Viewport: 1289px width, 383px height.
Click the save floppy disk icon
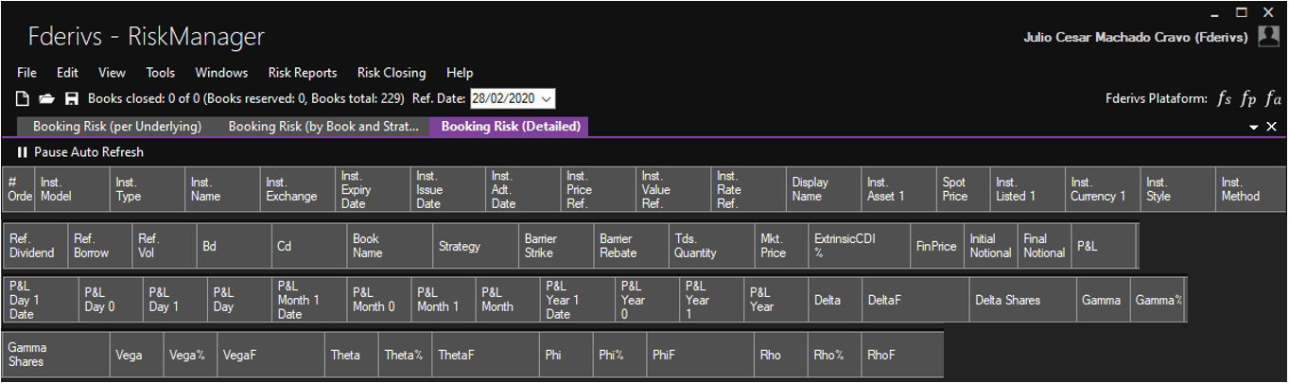coord(71,98)
